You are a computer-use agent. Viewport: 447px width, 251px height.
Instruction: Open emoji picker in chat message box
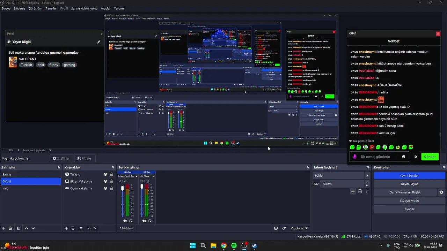[404, 157]
